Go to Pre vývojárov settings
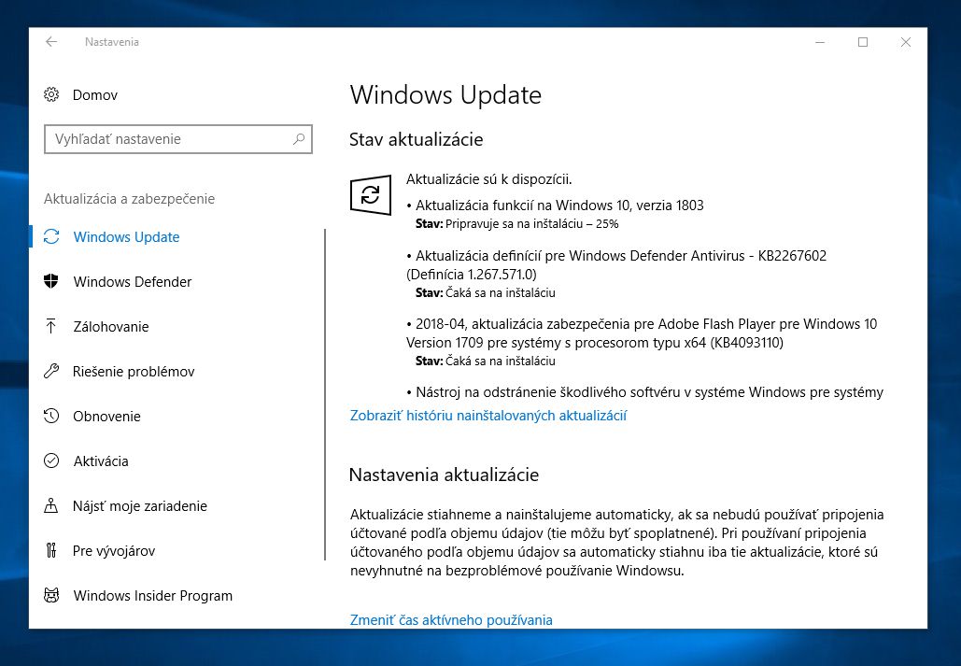961x666 pixels. 114,551
